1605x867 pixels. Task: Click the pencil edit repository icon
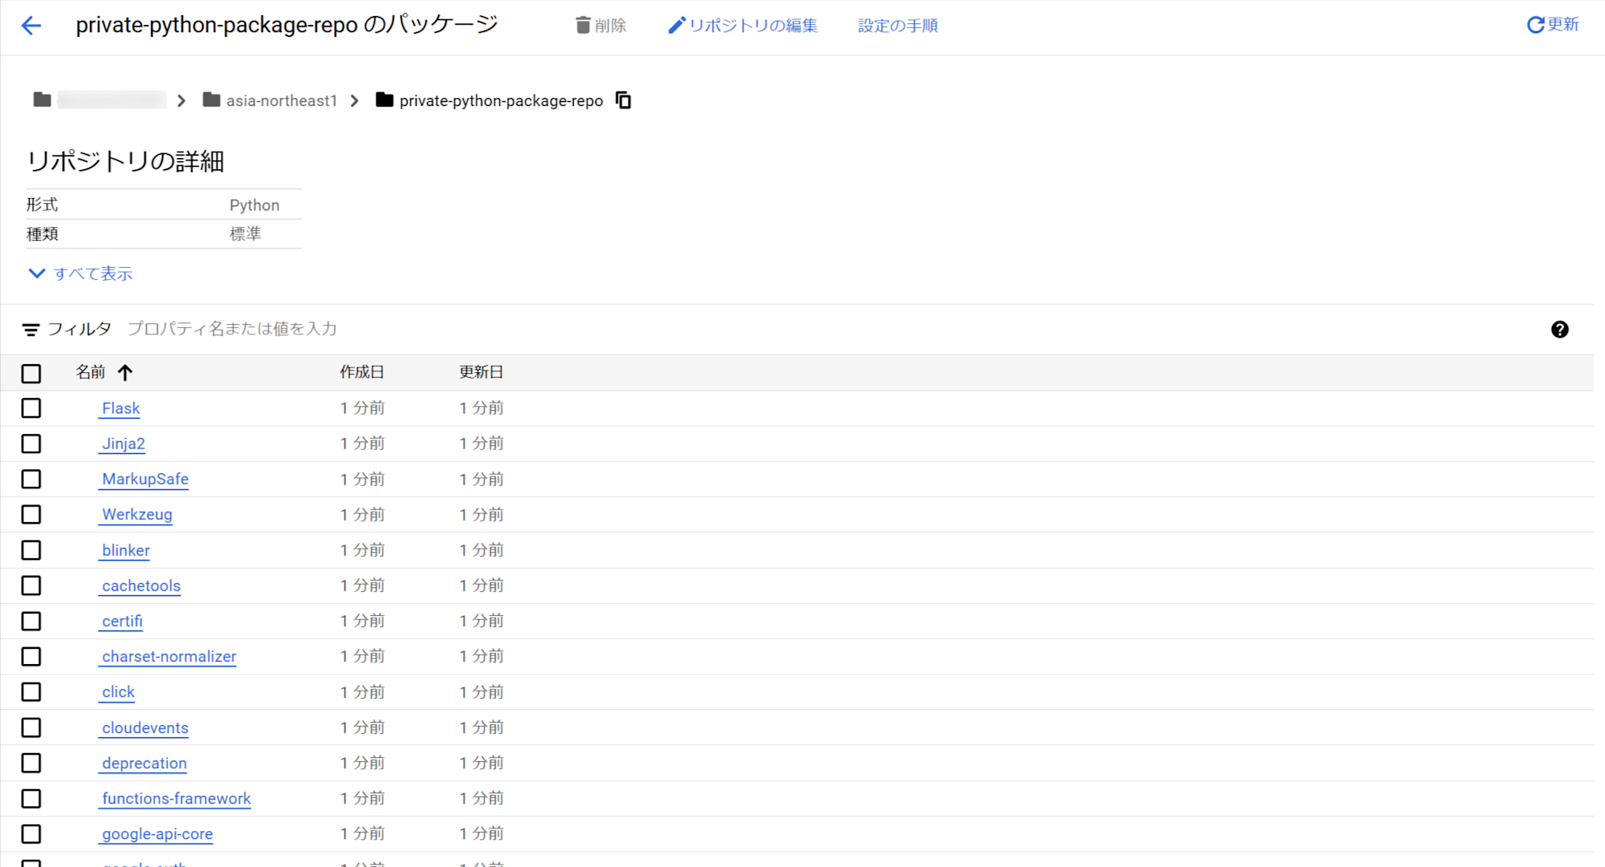[677, 26]
